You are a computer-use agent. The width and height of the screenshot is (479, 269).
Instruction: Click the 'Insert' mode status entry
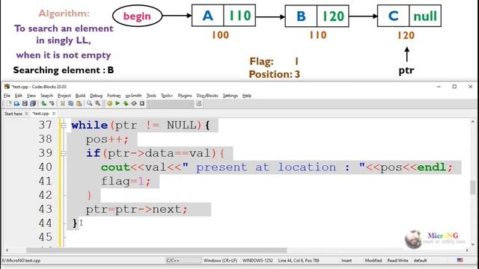347,260
